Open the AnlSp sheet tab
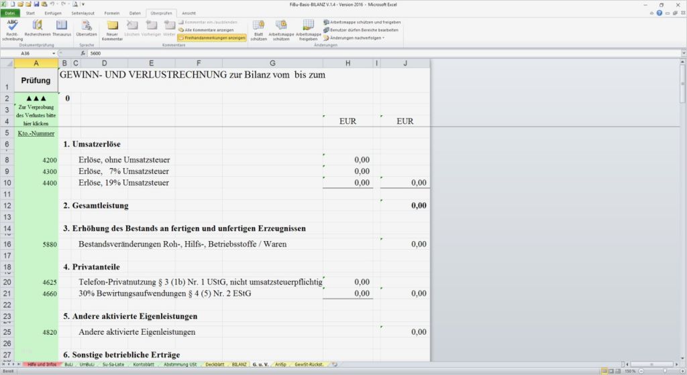Viewport: 687px width, 375px height. tap(280, 364)
